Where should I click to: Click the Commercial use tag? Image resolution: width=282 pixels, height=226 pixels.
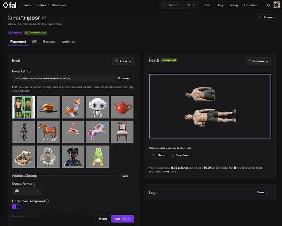(x=36, y=33)
